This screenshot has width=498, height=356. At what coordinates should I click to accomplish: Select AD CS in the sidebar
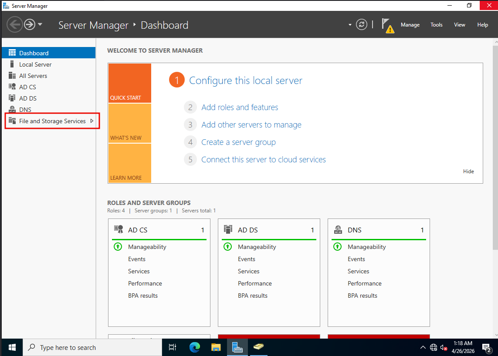click(49, 87)
